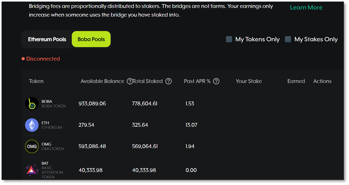This screenshot has height=185, width=349.
Task: Click the Your Stake column header
Action: (248, 81)
